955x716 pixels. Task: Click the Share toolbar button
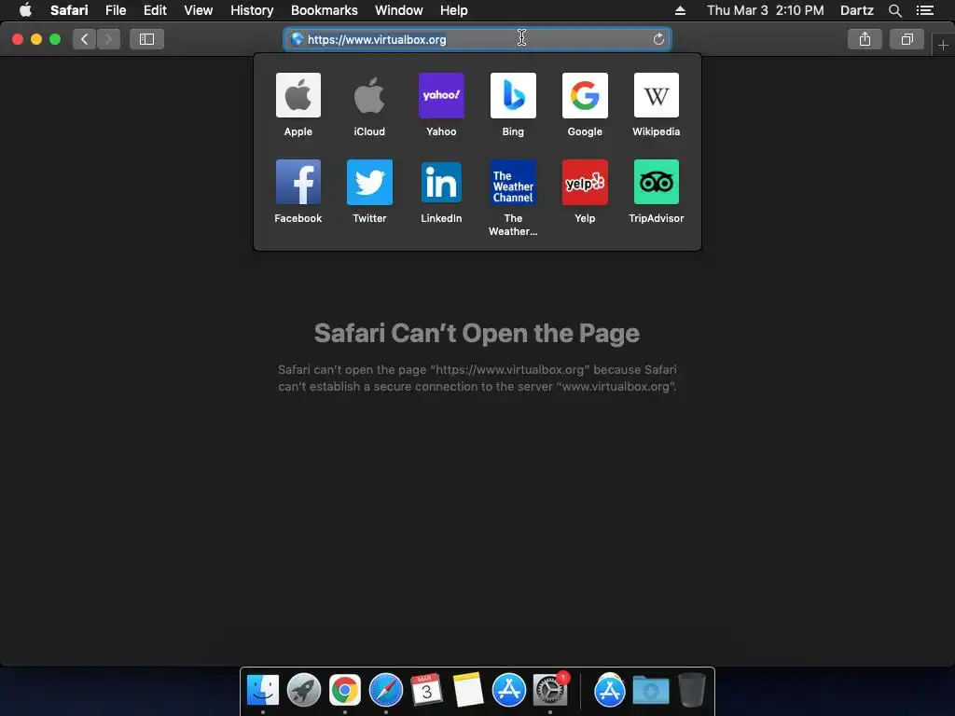pos(865,39)
